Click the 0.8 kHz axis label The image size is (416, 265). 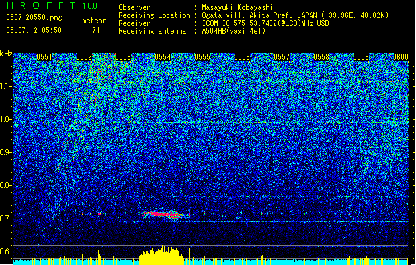coord(6,185)
